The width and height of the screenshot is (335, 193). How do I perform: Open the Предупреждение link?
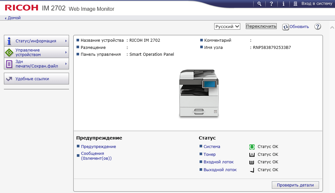click(x=99, y=147)
